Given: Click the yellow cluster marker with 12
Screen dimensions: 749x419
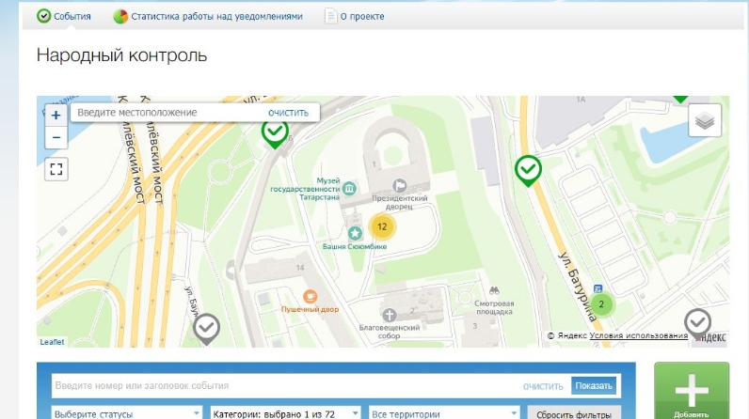Looking at the screenshot, I should coord(381,226).
